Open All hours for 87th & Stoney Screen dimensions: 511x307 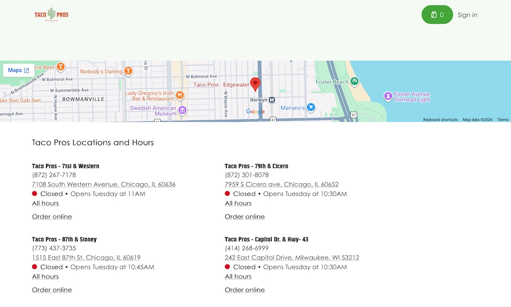pyautogui.click(x=45, y=276)
